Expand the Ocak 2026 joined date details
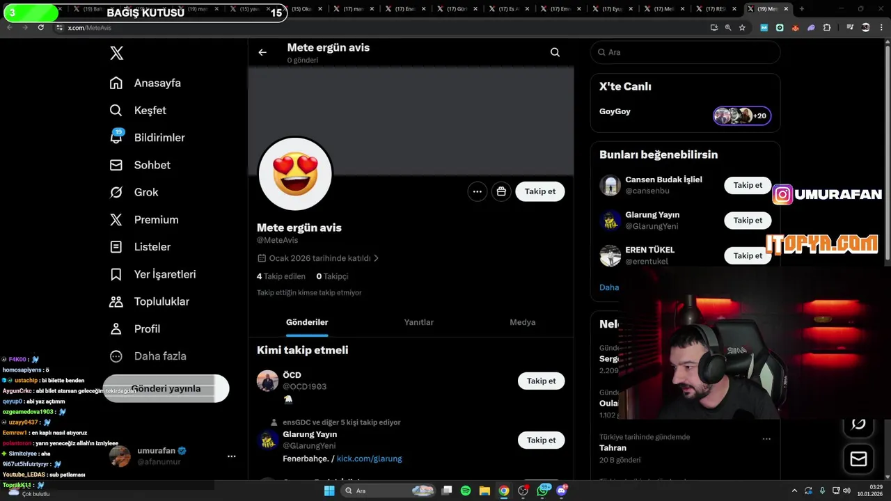The height and width of the screenshot is (501, 891). (318, 258)
